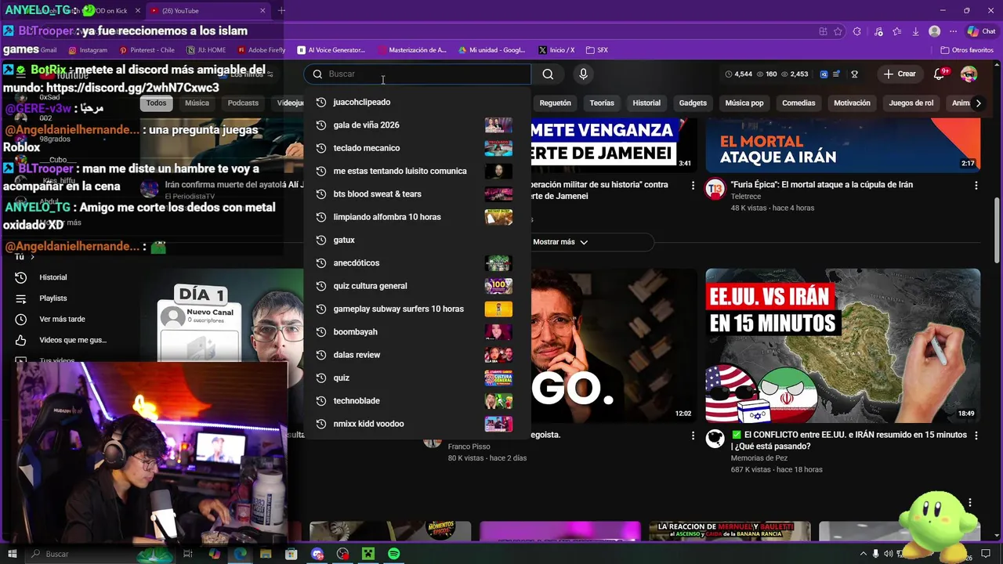This screenshot has width=1003, height=564.
Task: Open File Explorer from taskbar
Action: tap(266, 554)
